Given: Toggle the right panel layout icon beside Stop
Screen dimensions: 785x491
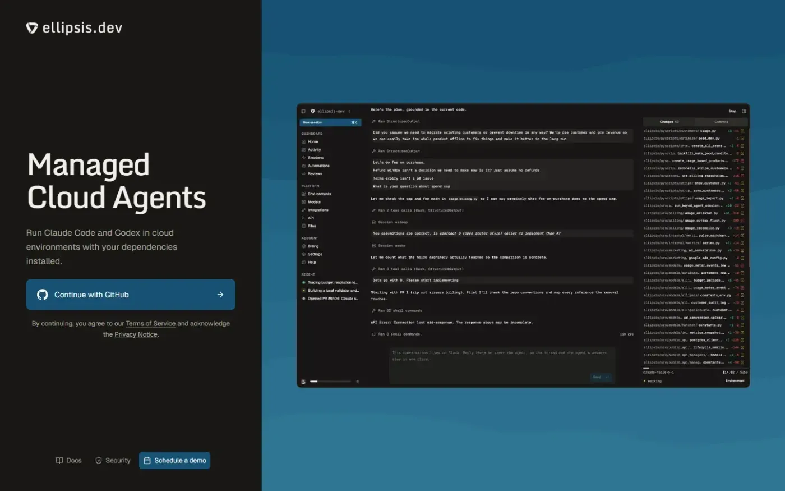Looking at the screenshot, I should coord(744,111).
